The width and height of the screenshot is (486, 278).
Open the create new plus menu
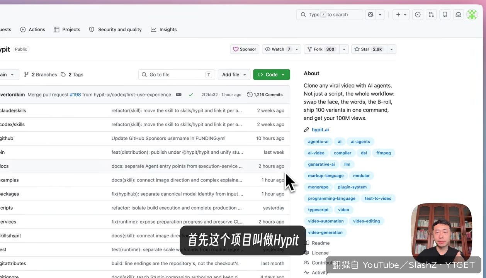coord(401,15)
